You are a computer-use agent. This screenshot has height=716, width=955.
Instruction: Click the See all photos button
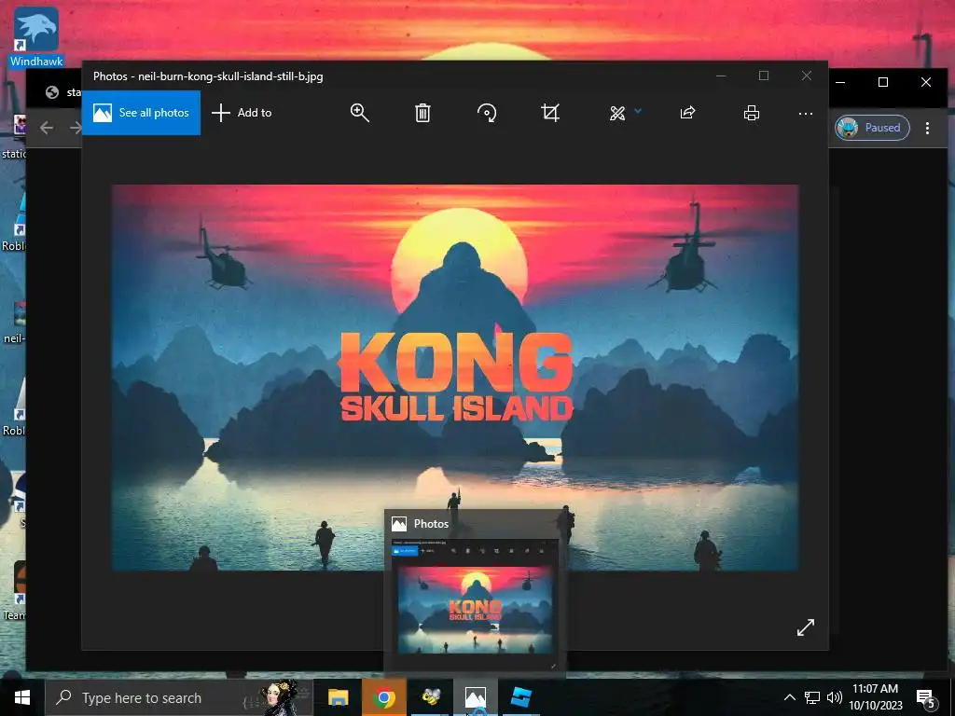(142, 113)
